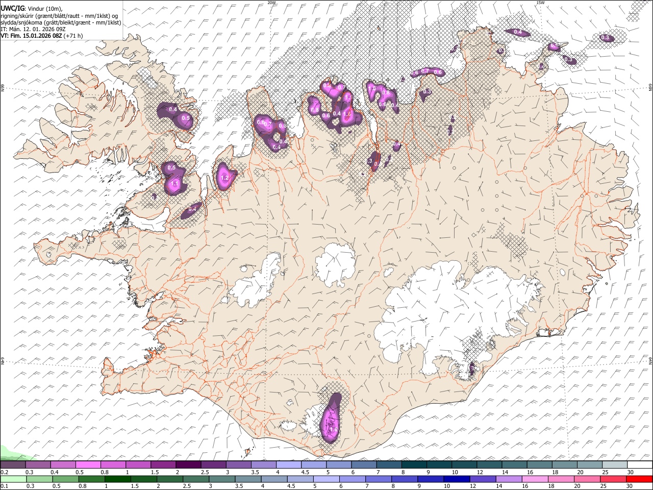
Task: Pick dark teal upper swatch between 8 and 9
Action: [x=414, y=465]
